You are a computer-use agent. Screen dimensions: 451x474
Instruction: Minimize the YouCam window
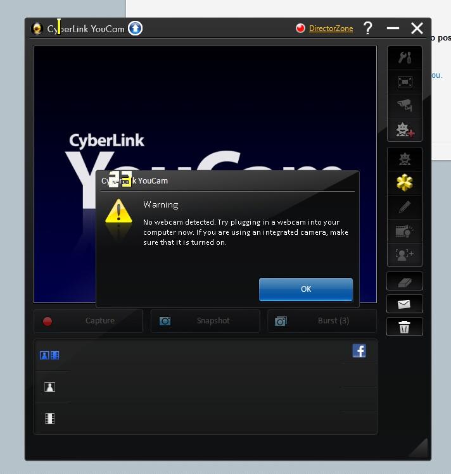coord(393,28)
